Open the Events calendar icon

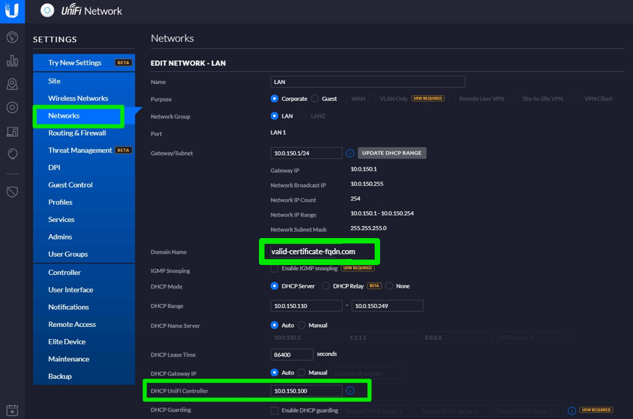point(12,410)
